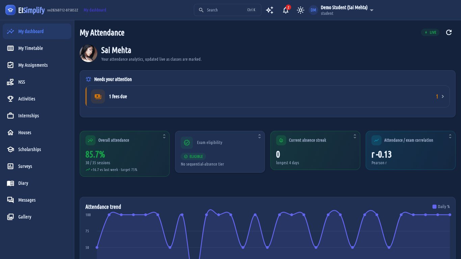
Task: Click the search magnifier icon
Action: pyautogui.click(x=201, y=10)
